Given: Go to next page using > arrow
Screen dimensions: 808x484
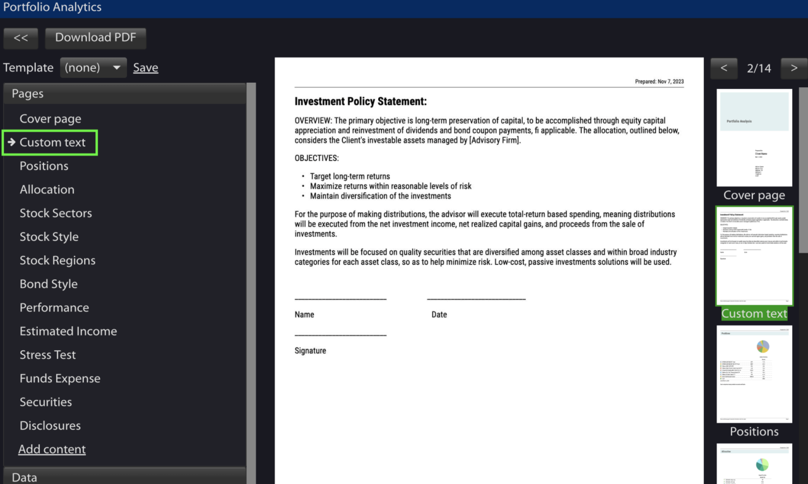Looking at the screenshot, I should coord(794,68).
